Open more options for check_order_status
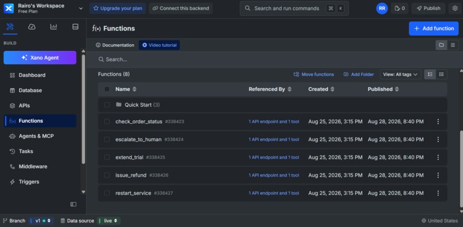The height and width of the screenshot is (227, 463). coord(438,122)
